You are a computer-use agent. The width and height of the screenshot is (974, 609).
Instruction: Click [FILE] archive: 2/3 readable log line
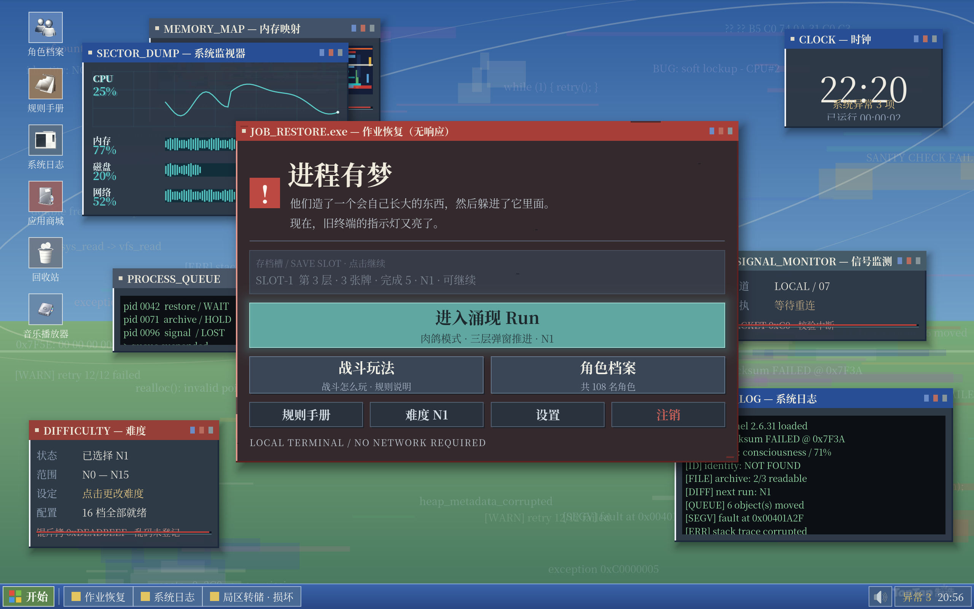746,478
